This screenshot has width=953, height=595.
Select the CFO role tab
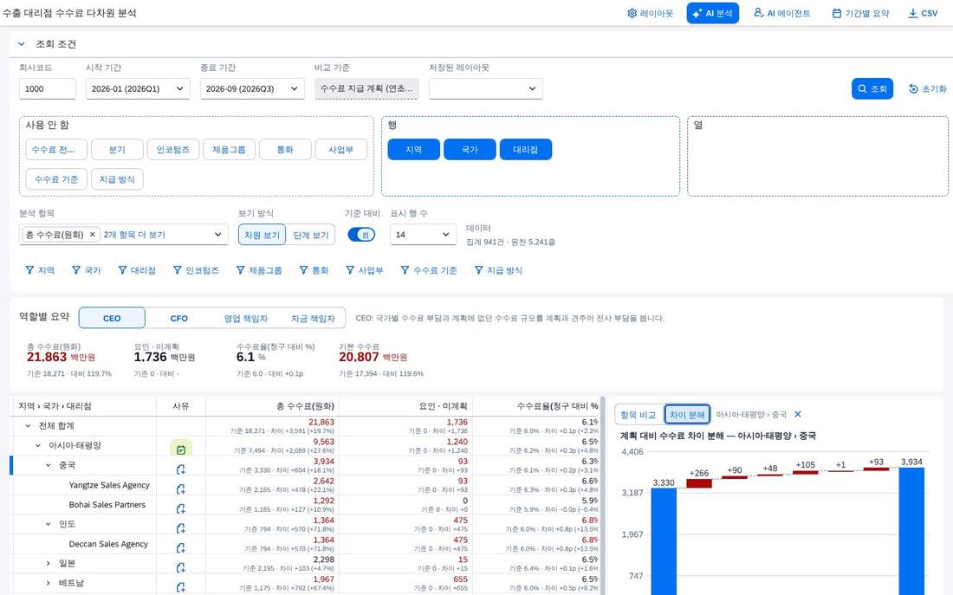click(x=178, y=318)
